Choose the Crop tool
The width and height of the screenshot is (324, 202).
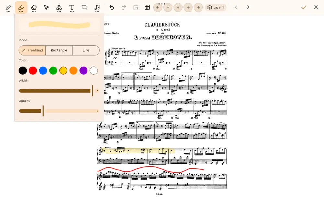(84, 8)
